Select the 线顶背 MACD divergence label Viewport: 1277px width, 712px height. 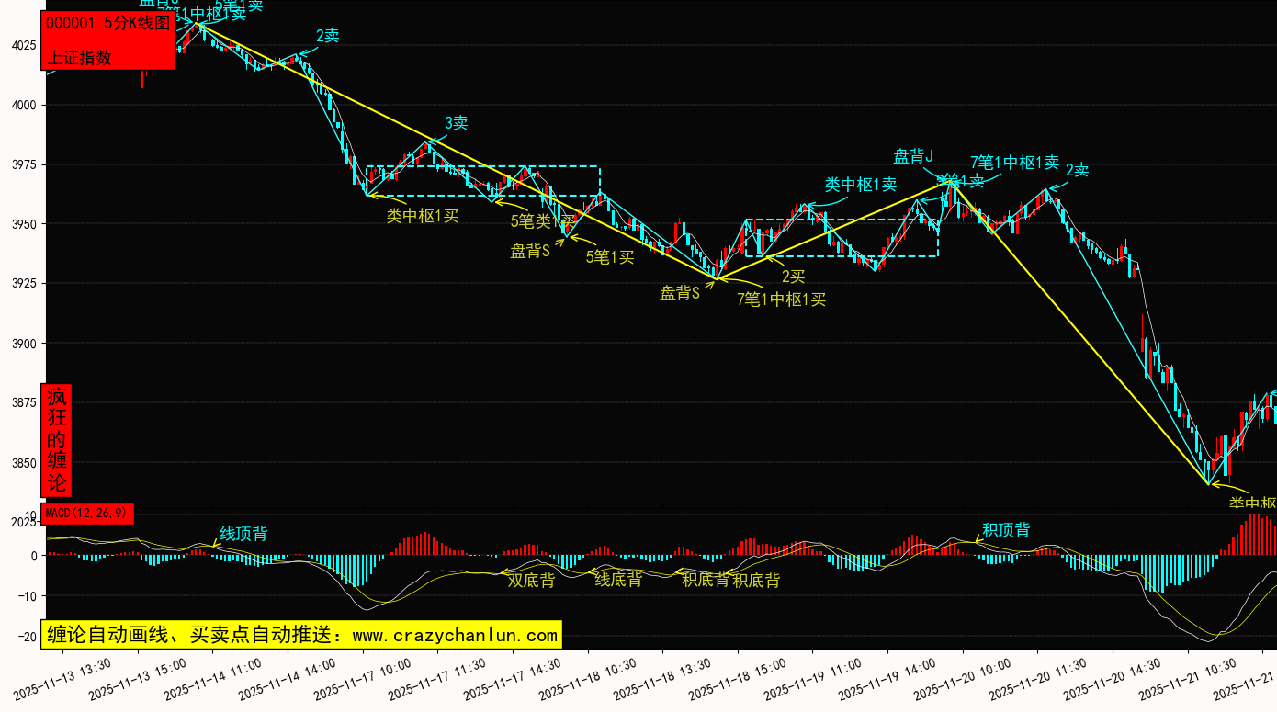243,534
